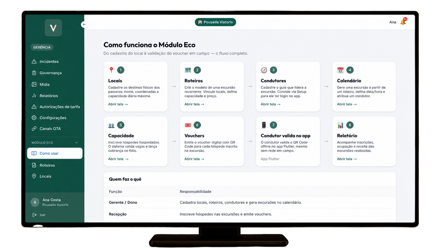This screenshot has height=248, width=441.
Task: Click the MÓDULO ECO section label
Action: tap(42, 142)
